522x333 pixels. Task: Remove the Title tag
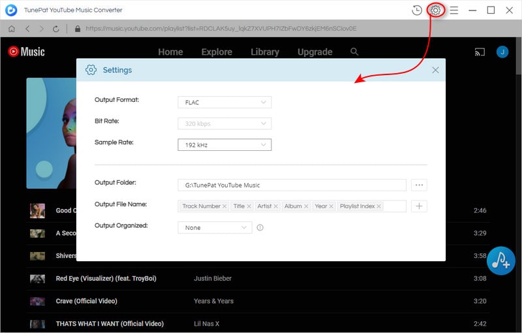(x=249, y=206)
